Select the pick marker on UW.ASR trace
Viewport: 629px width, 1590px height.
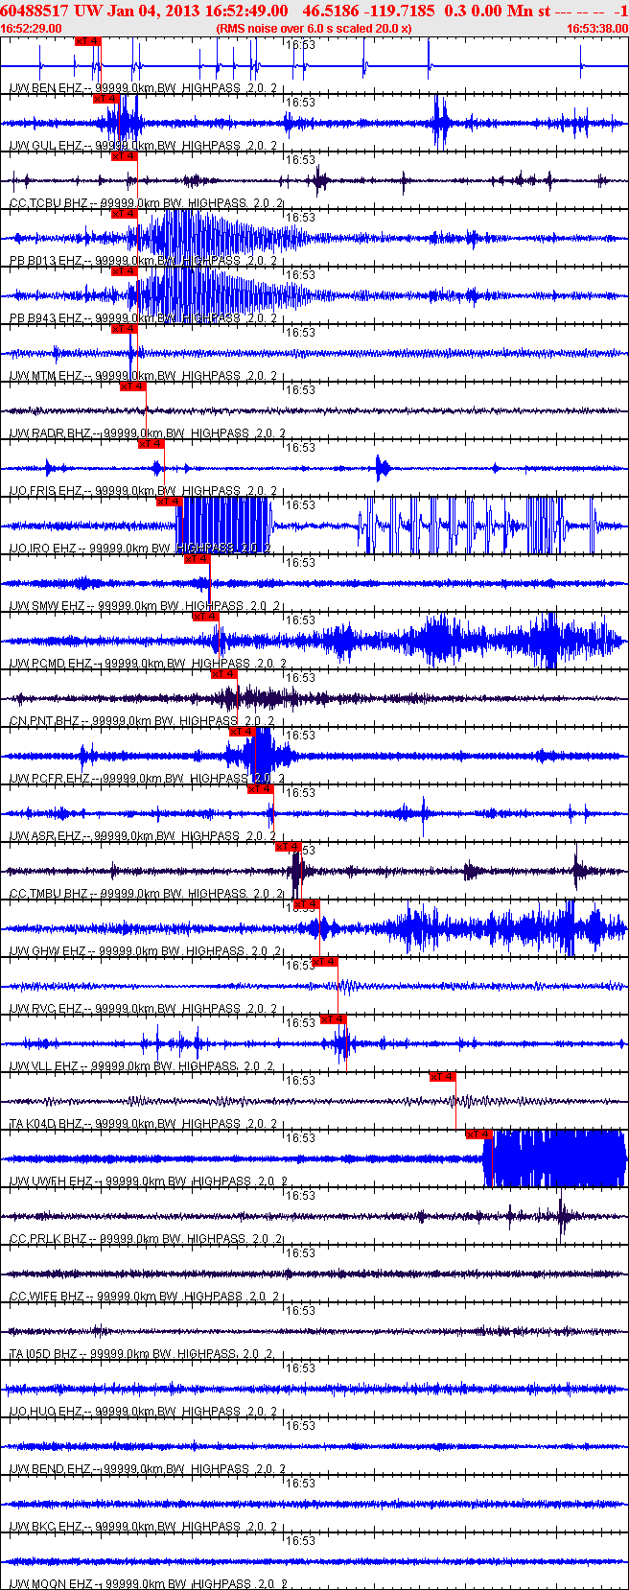coord(260,789)
